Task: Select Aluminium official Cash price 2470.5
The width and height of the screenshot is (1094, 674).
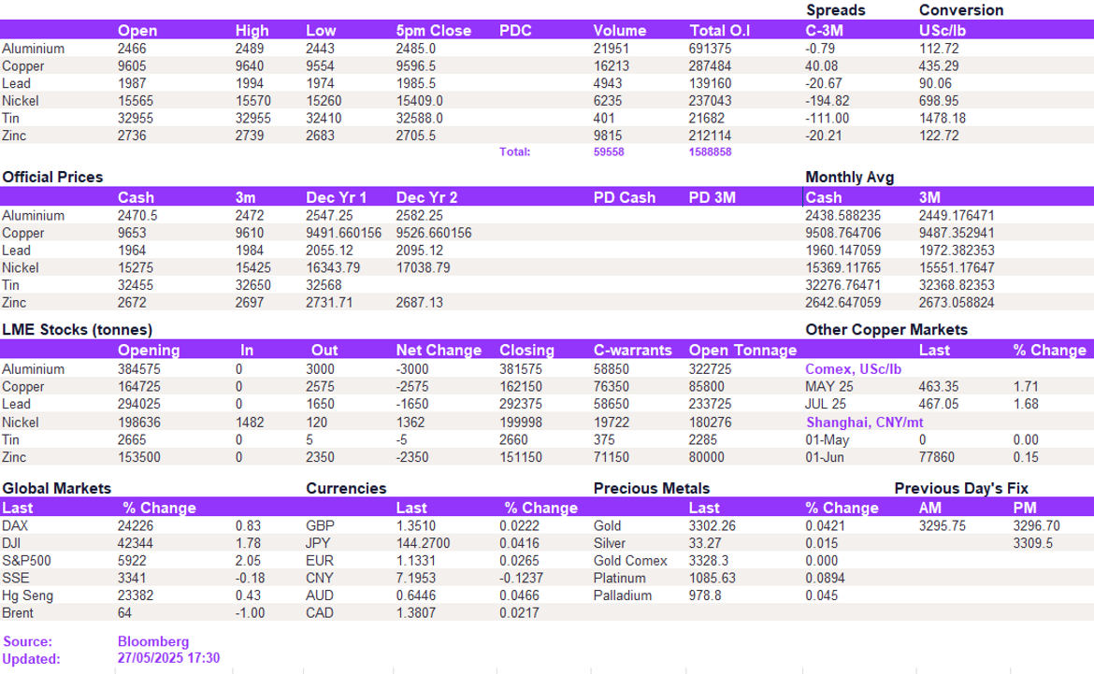Action: click(x=137, y=216)
